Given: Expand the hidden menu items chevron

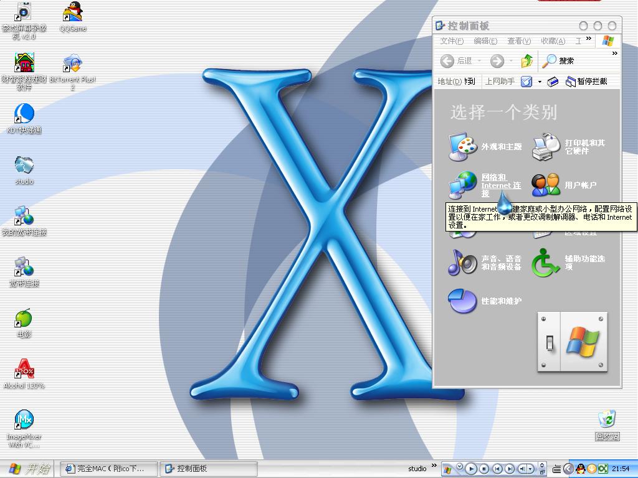Looking at the screenshot, I should [x=588, y=39].
